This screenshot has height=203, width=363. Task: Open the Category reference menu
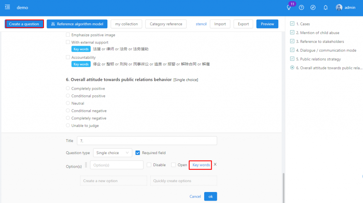click(166, 24)
